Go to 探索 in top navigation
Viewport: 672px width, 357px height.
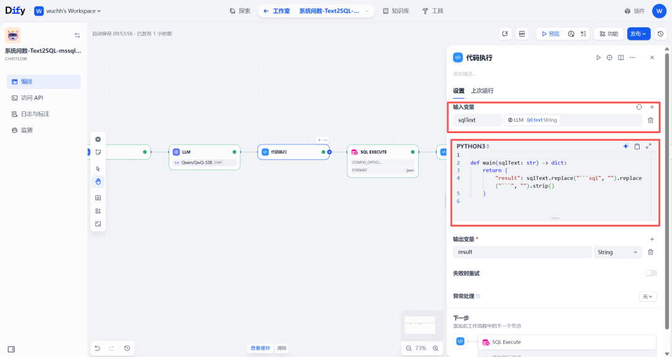click(240, 11)
